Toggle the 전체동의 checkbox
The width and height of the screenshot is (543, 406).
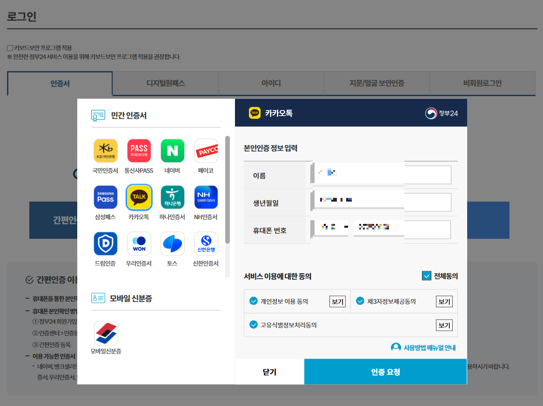coord(427,275)
